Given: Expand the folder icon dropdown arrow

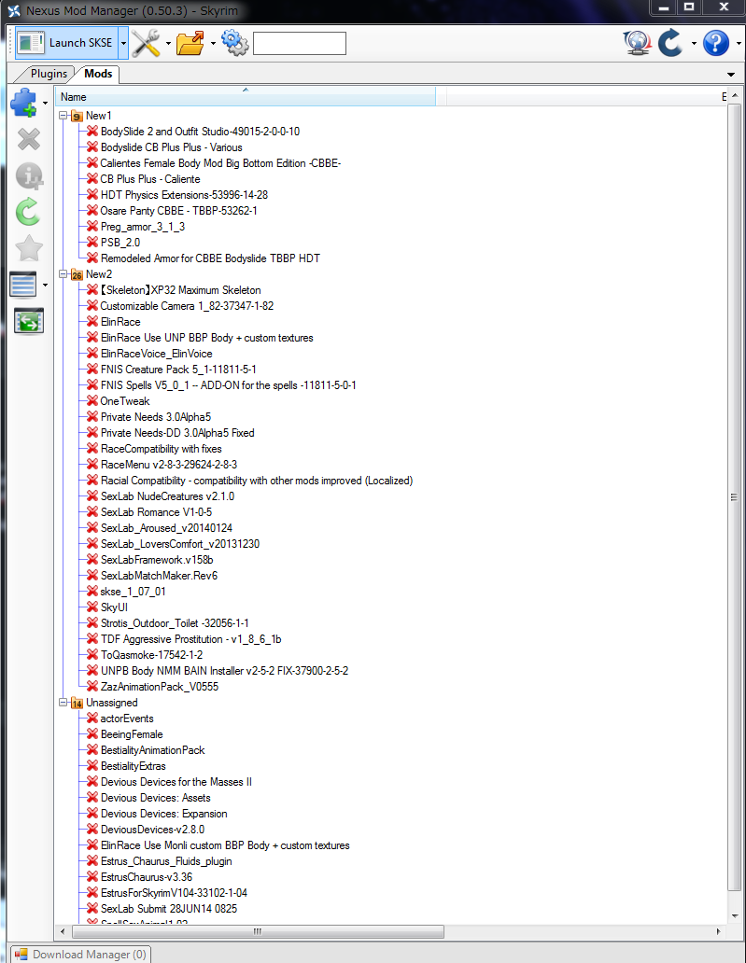Looking at the screenshot, I should pos(213,43).
